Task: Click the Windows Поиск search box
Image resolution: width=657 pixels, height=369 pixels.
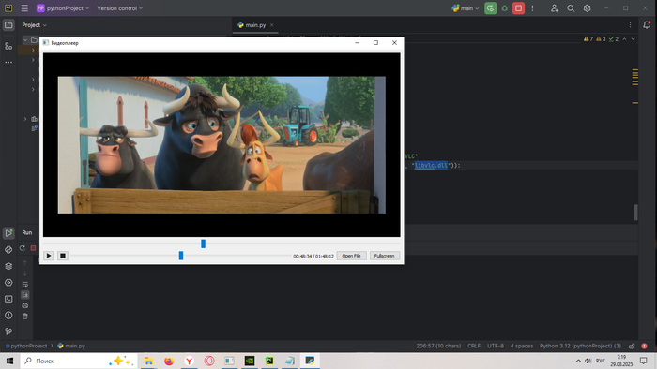Action: [79, 361]
